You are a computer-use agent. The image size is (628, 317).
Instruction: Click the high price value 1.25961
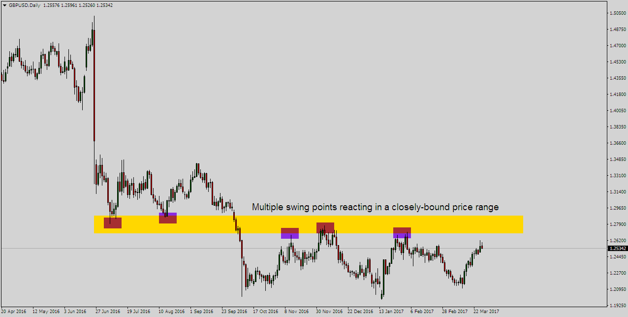[69, 5]
